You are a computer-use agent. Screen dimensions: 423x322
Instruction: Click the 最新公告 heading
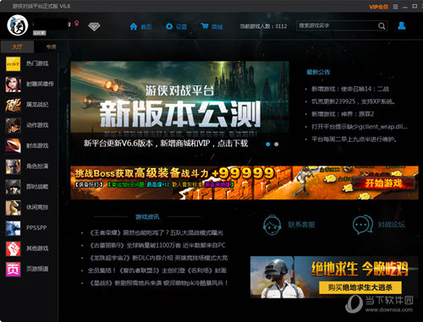318,72
